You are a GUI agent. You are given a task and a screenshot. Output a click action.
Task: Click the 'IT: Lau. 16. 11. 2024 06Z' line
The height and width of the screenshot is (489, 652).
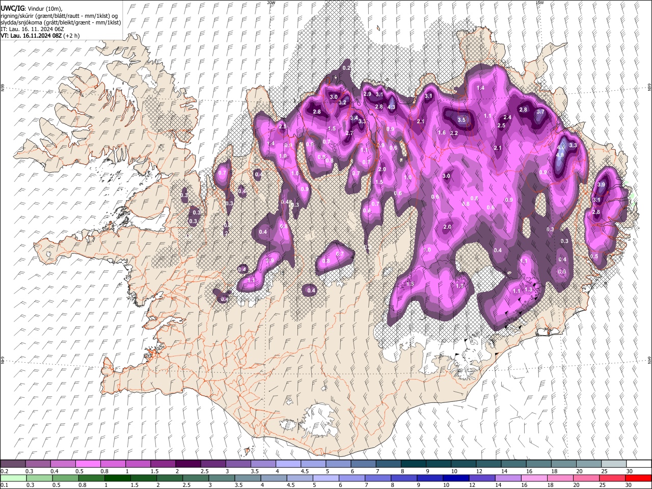[x=33, y=30]
